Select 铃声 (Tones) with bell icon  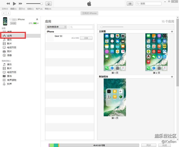coord(9,84)
